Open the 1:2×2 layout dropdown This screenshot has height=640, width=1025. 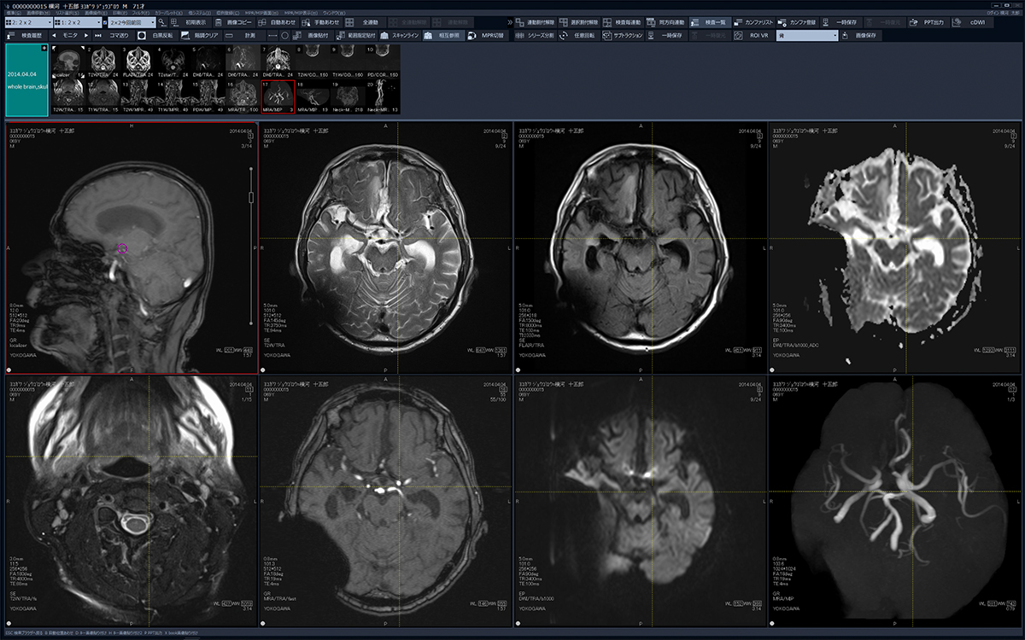(79, 21)
